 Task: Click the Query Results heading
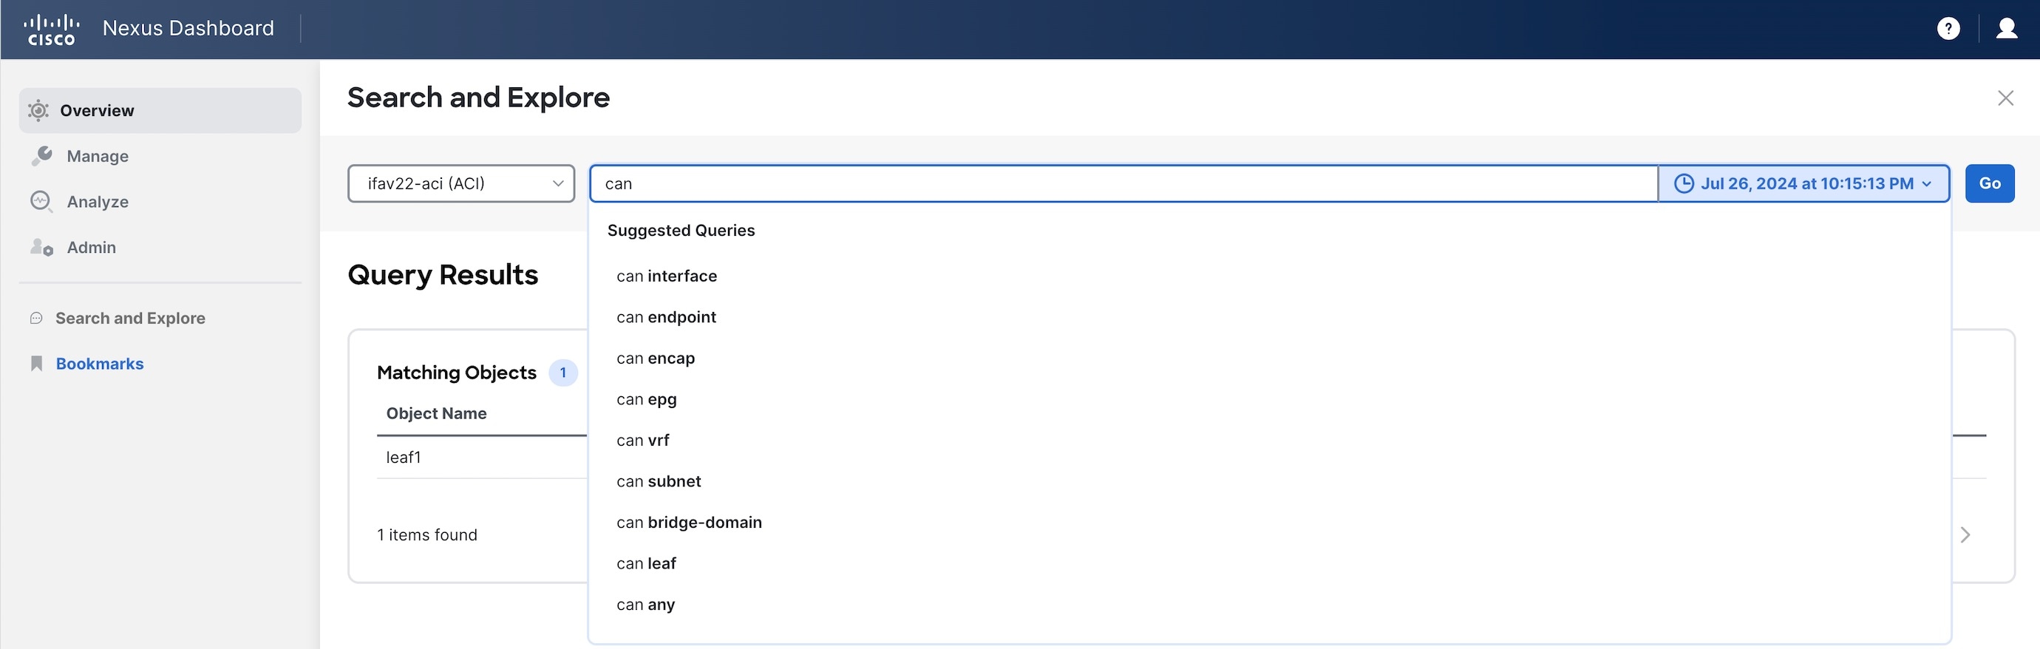(443, 275)
